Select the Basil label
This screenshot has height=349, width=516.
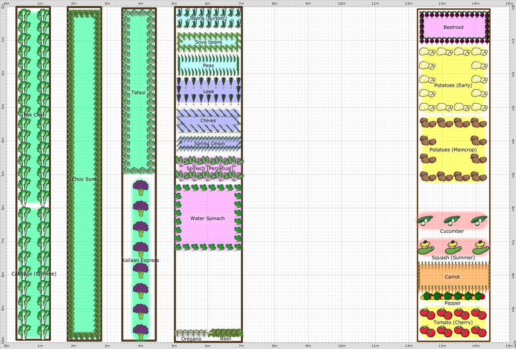(225, 339)
